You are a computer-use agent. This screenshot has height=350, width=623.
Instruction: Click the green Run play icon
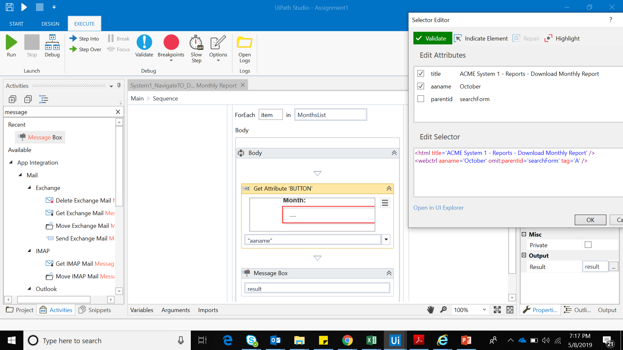[x=11, y=42]
